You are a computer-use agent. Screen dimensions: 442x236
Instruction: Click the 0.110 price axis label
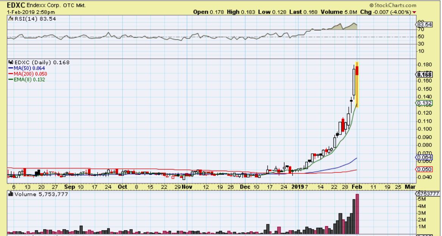[x=425, y=121]
